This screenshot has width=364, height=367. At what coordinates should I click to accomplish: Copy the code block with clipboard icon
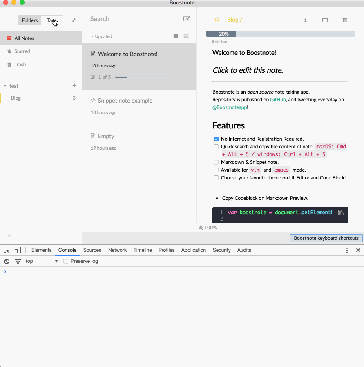tap(341, 212)
